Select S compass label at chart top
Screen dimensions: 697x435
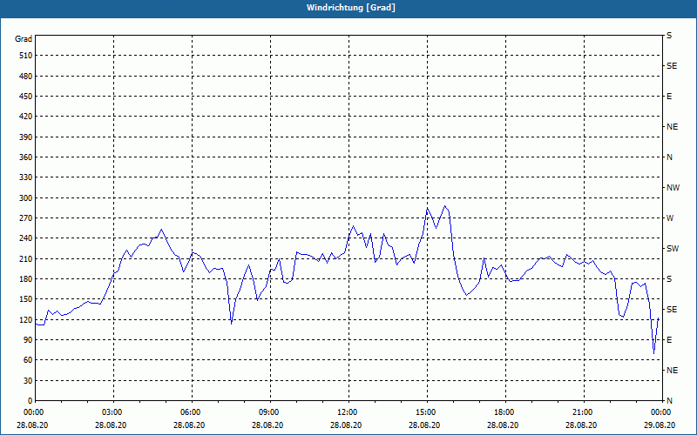[x=669, y=36]
